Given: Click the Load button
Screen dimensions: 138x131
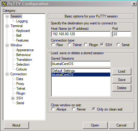Looking at the screenshot, I should (122, 71).
